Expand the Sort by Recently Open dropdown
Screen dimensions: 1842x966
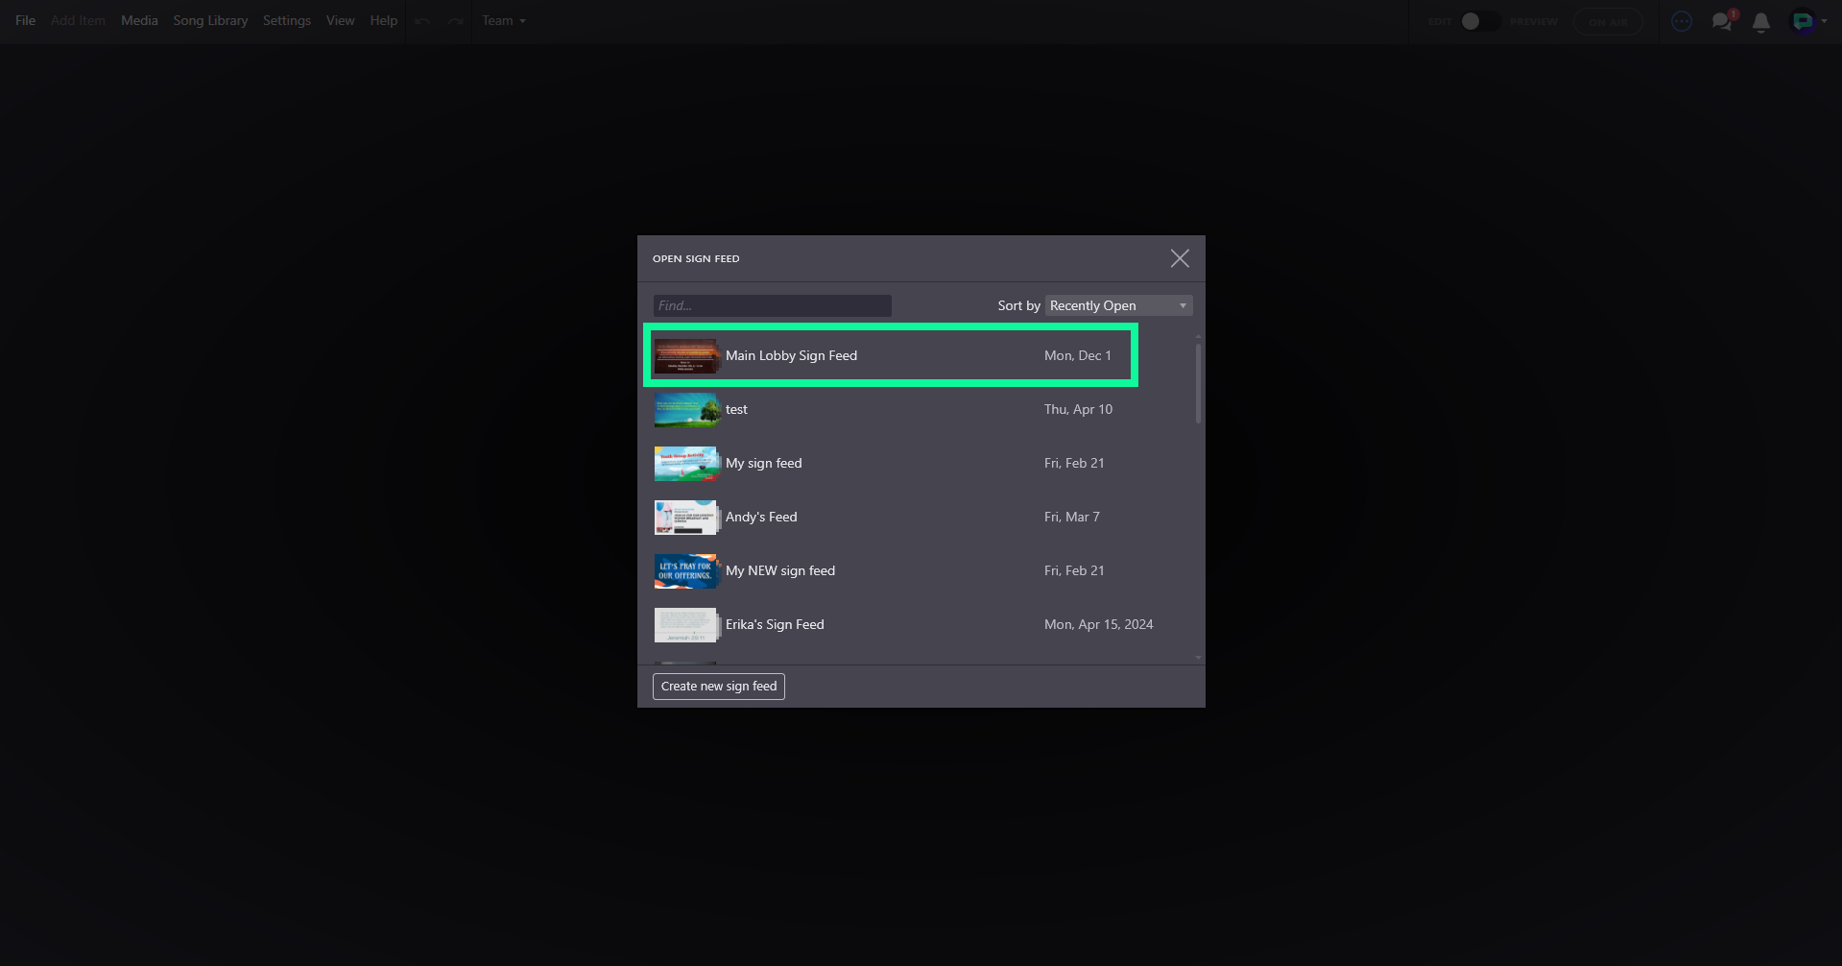coord(1118,305)
